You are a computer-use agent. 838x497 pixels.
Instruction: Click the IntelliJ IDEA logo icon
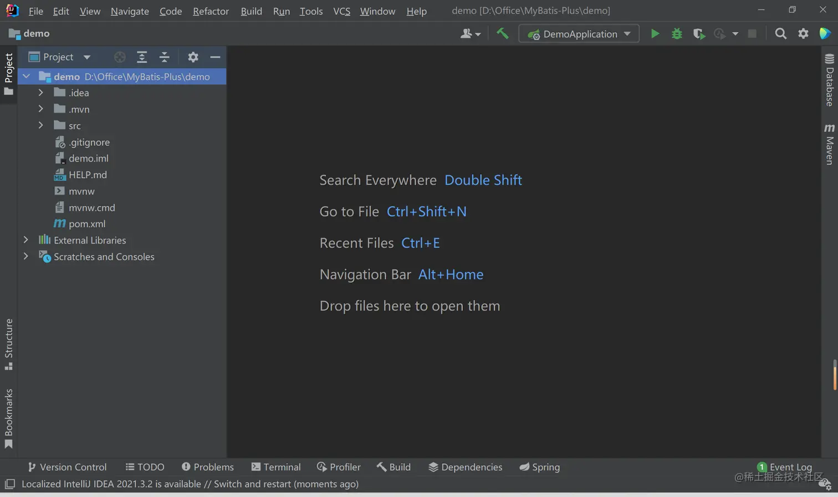coord(12,11)
